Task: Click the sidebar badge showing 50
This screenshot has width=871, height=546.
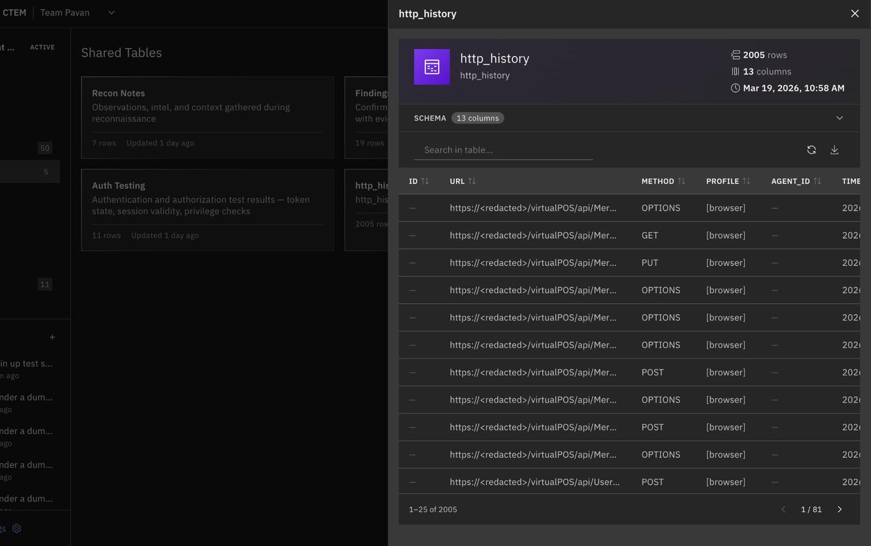Action: (45, 148)
